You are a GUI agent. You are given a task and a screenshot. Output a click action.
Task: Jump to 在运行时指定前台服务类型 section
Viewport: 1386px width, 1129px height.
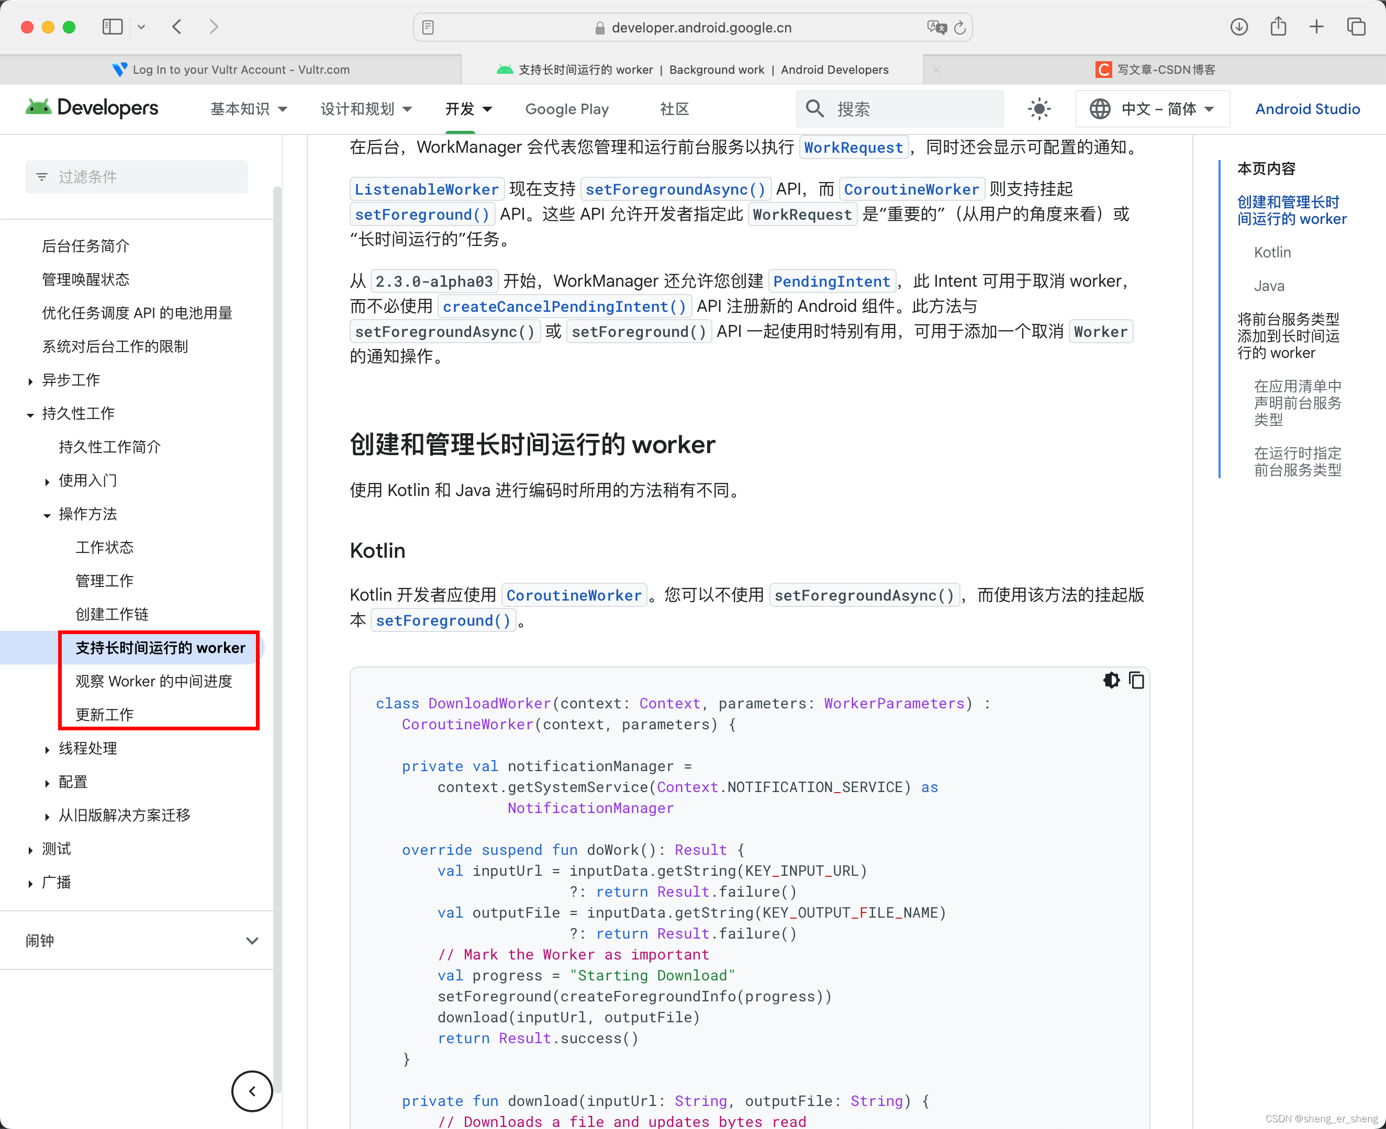point(1298,461)
